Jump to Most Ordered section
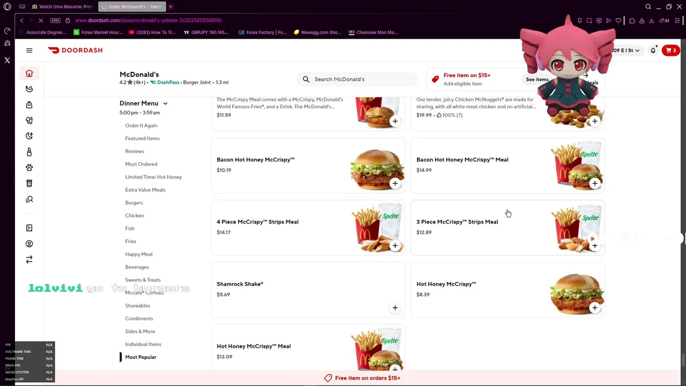686x386 pixels. pos(141,164)
